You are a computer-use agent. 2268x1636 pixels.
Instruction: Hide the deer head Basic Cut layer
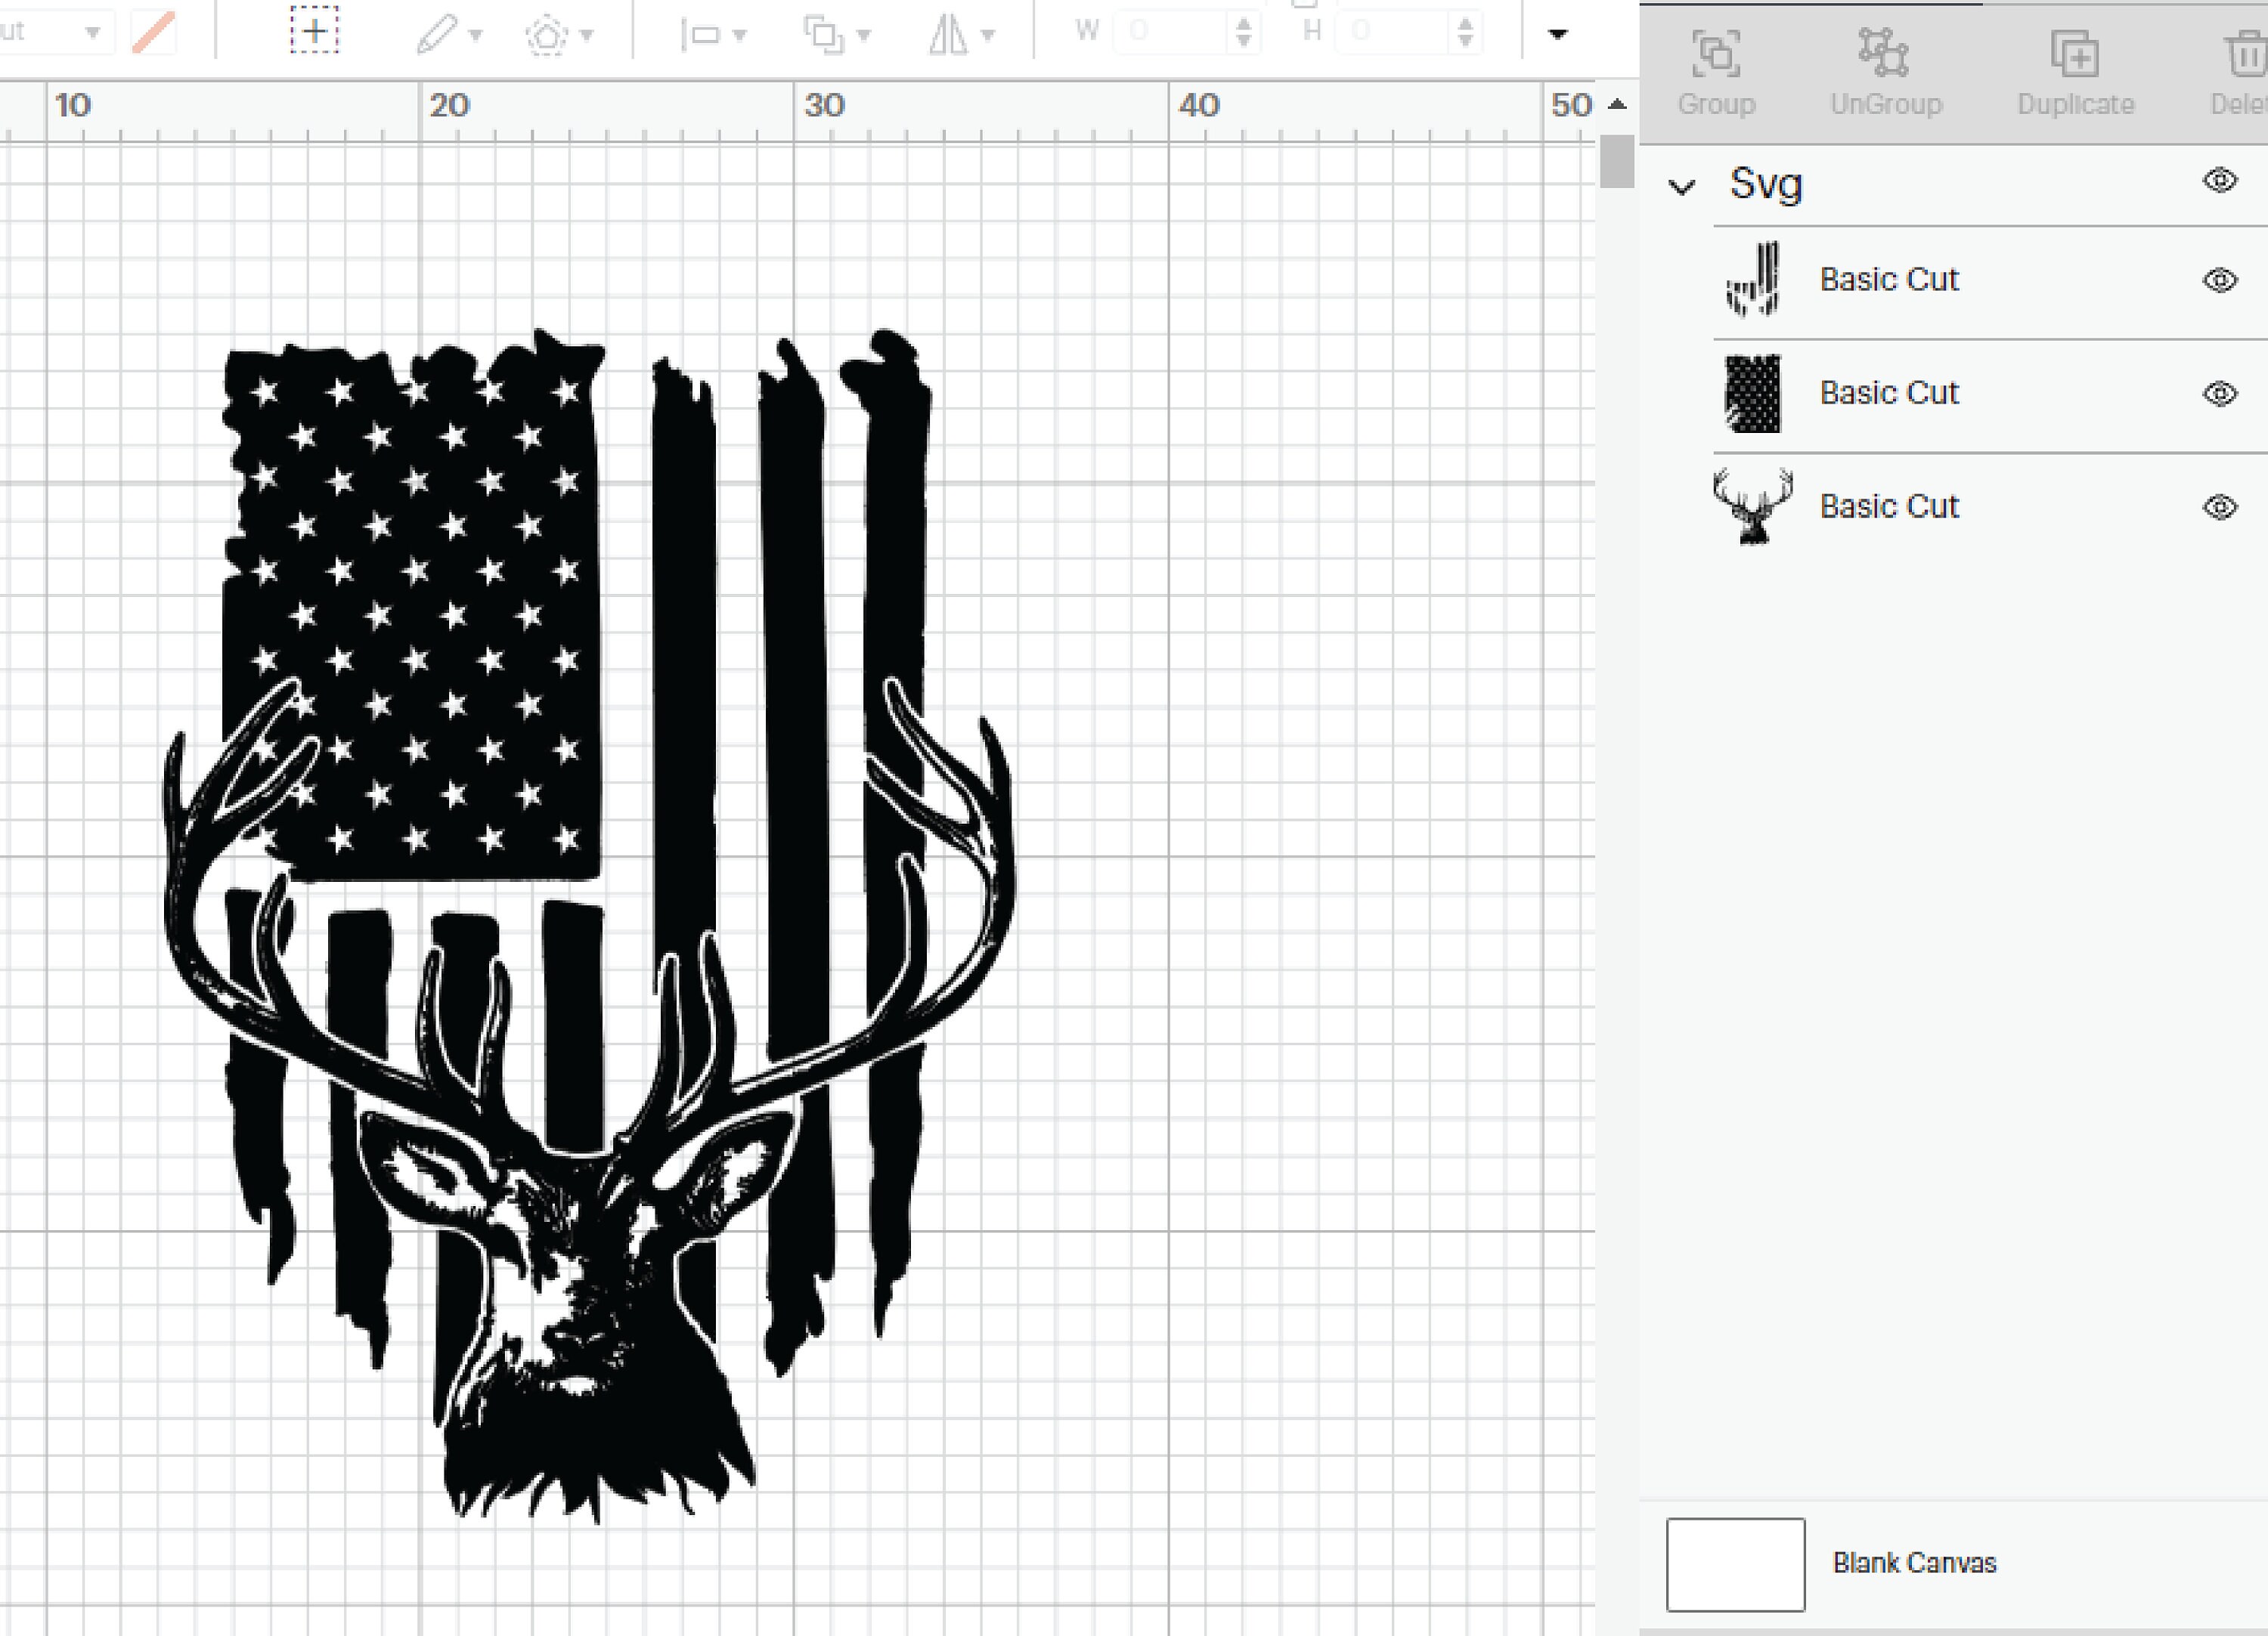2218,507
